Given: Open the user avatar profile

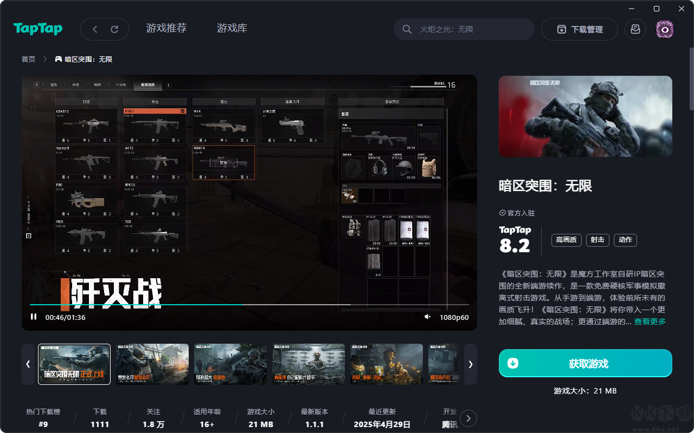Looking at the screenshot, I should pyautogui.click(x=665, y=29).
